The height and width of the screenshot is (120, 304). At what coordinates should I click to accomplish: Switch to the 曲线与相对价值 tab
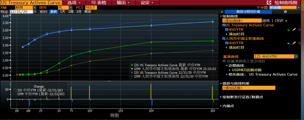(248, 12)
